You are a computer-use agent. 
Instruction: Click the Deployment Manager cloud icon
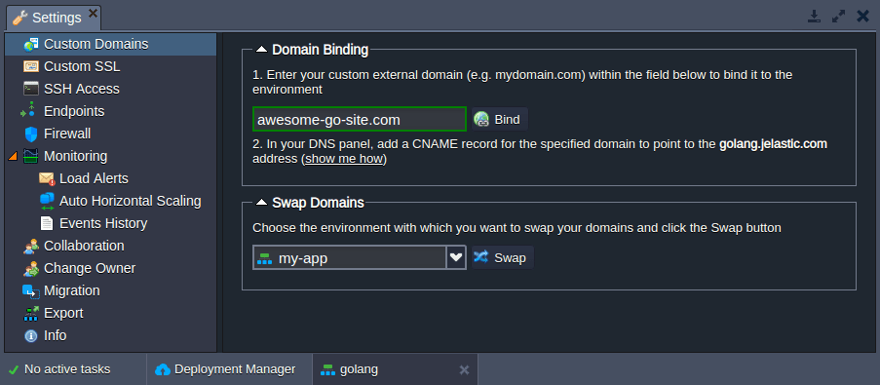tap(162, 369)
